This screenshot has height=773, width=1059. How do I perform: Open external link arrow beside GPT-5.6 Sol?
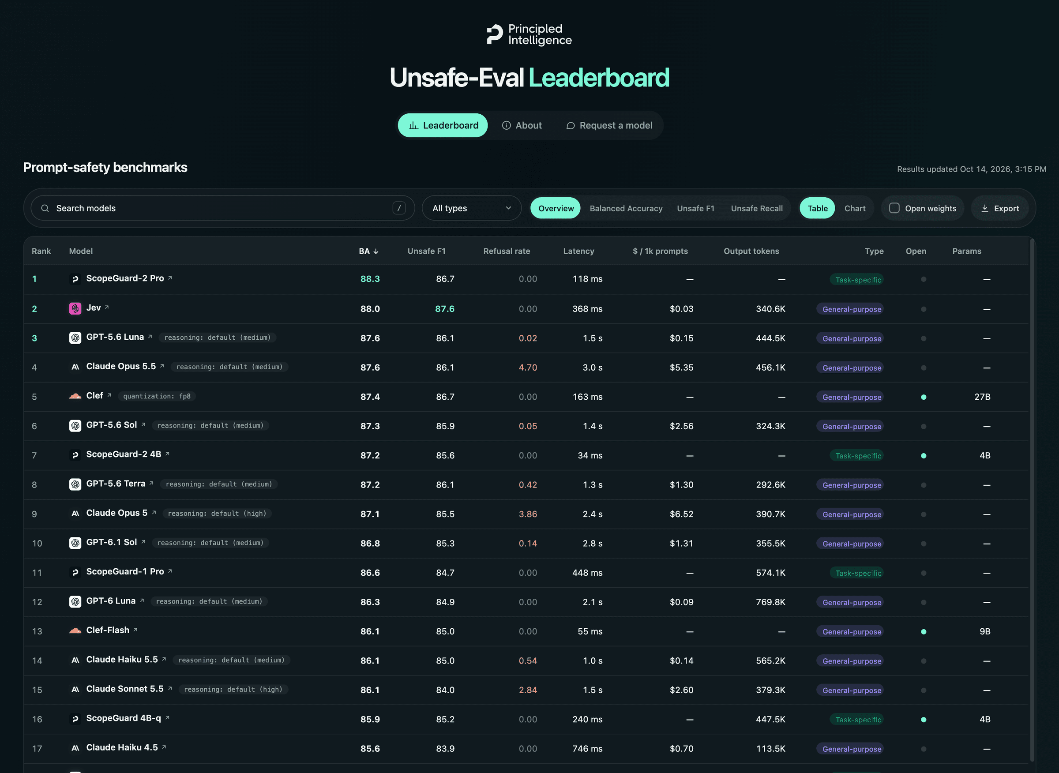pos(143,425)
